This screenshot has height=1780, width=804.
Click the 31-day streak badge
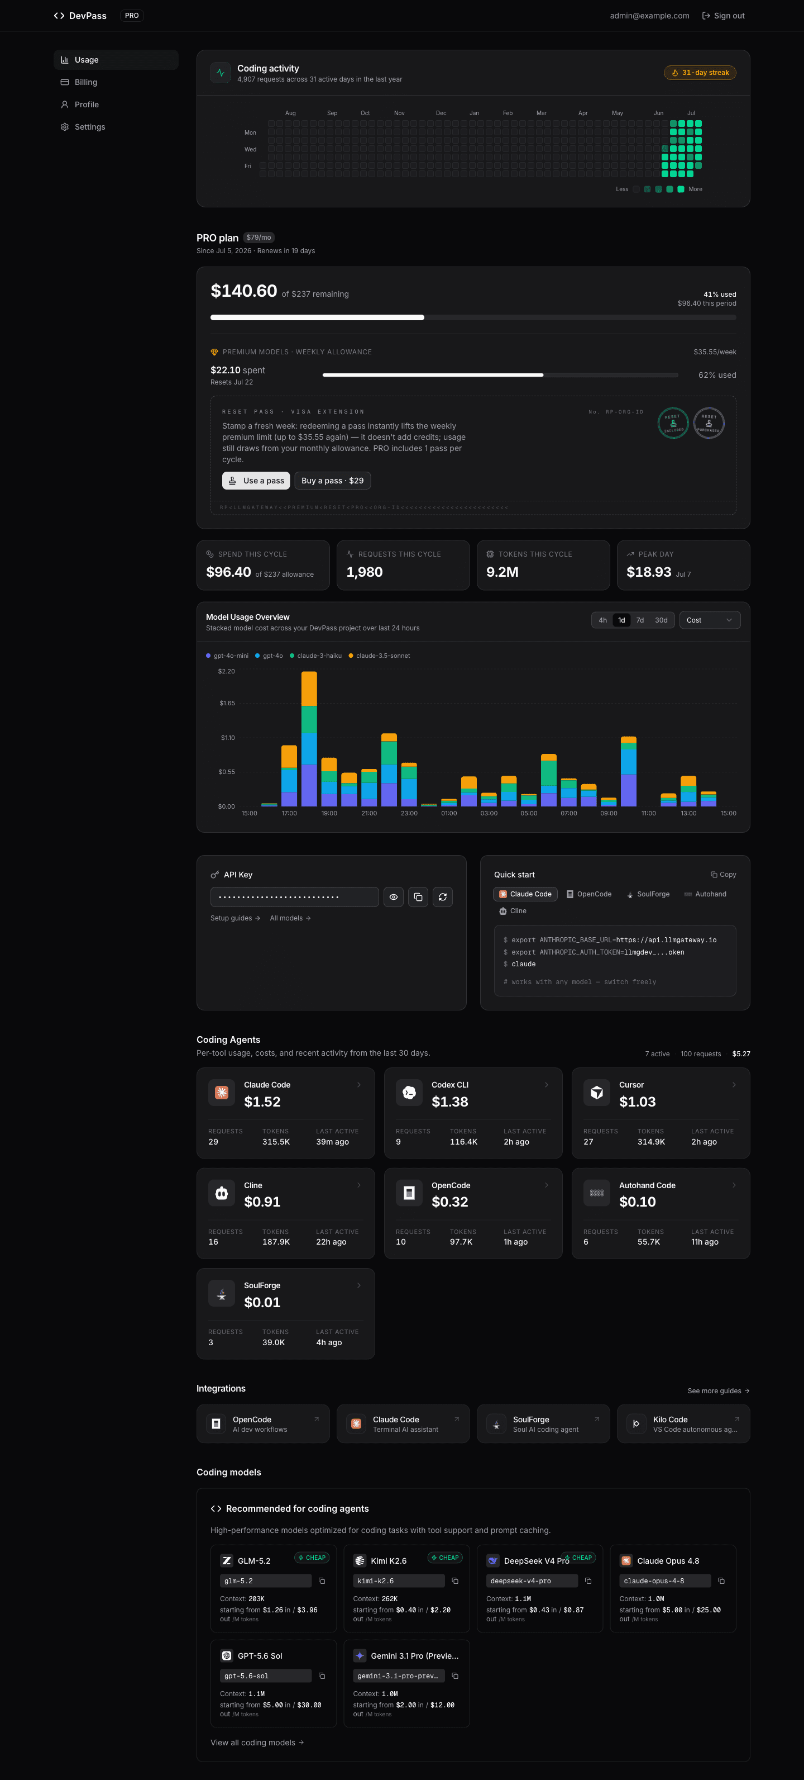coord(700,73)
